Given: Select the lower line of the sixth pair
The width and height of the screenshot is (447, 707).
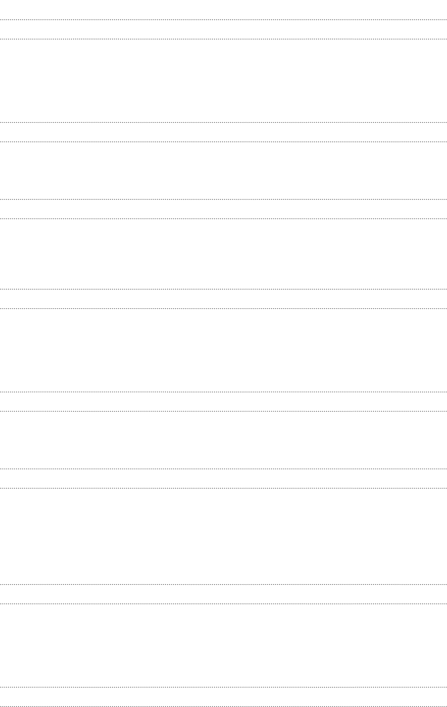Looking at the screenshot, I should (223, 488).
